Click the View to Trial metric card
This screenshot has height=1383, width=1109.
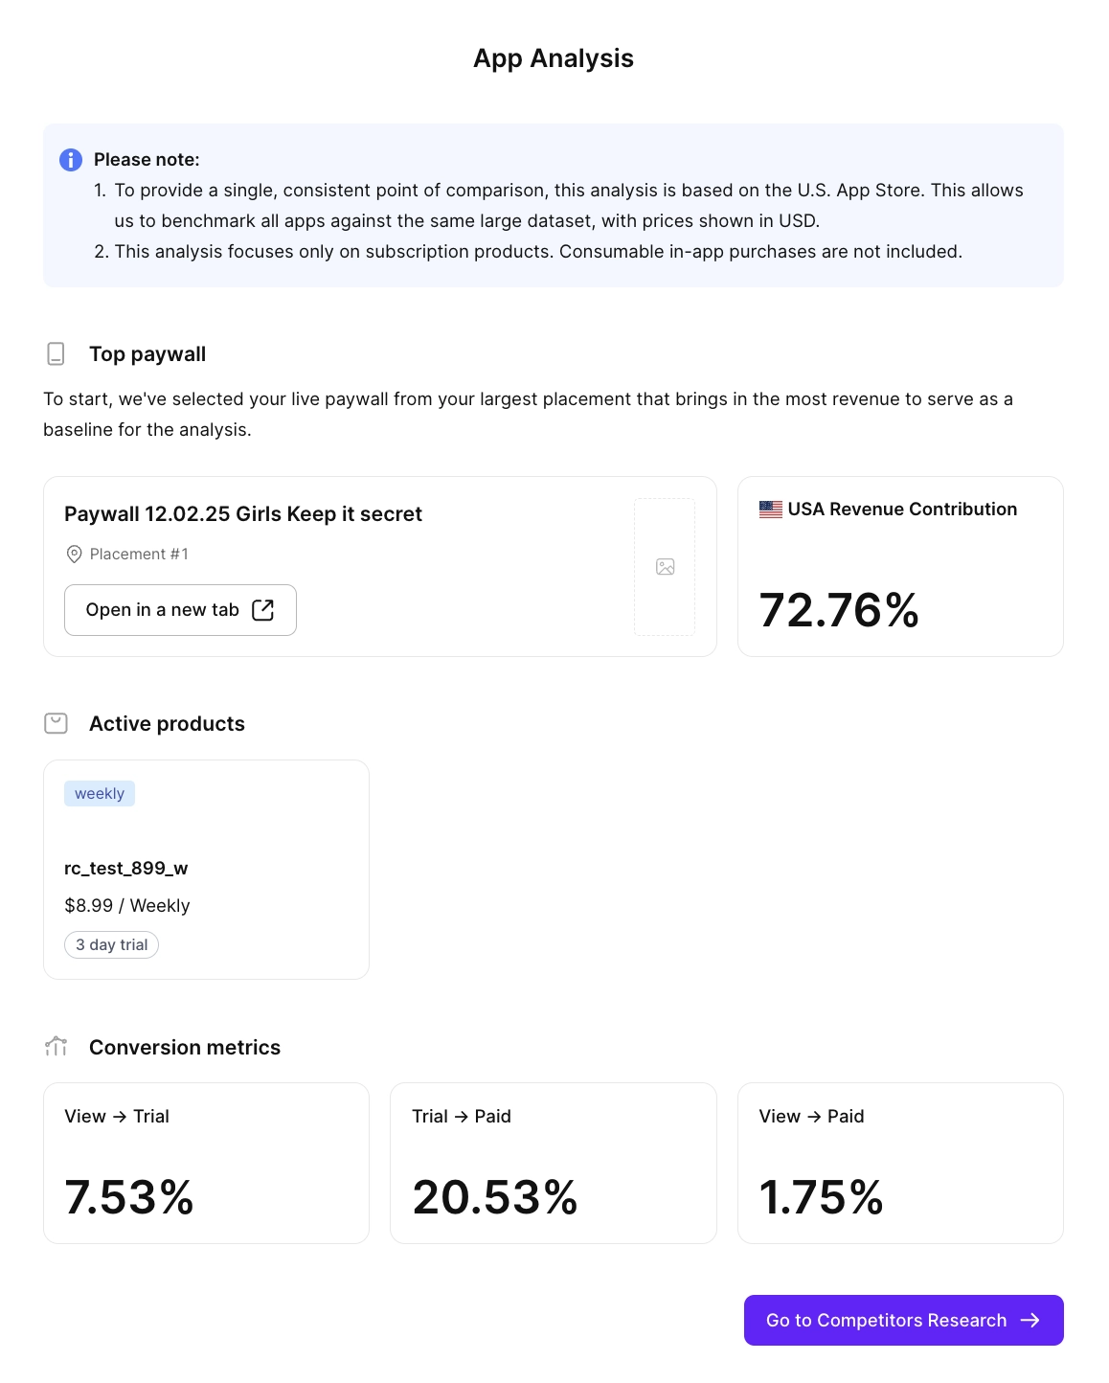click(x=206, y=1163)
